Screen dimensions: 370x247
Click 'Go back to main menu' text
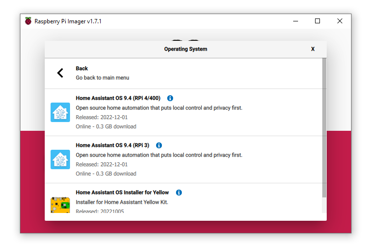click(103, 78)
